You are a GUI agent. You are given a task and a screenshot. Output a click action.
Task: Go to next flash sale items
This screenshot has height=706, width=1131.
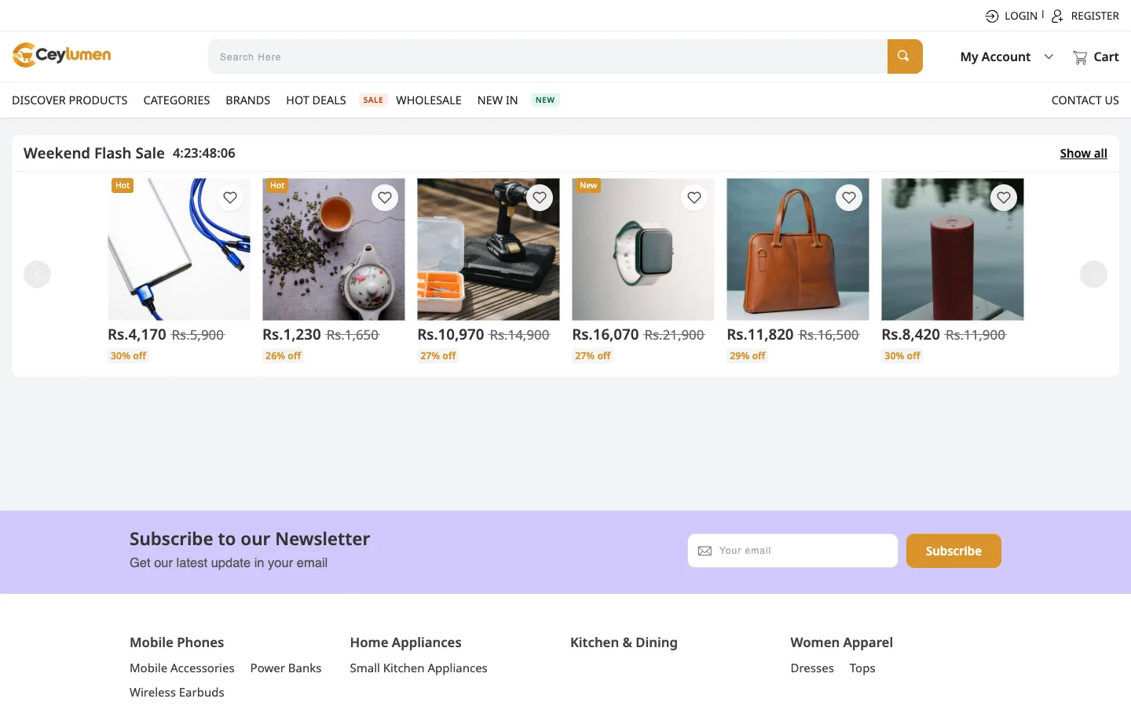(1093, 274)
